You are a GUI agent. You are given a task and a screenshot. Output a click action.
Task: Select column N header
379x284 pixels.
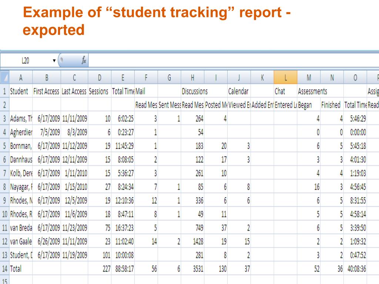(332, 78)
